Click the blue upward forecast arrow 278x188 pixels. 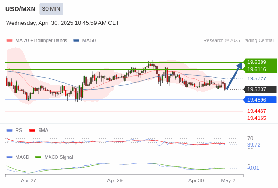234,76
